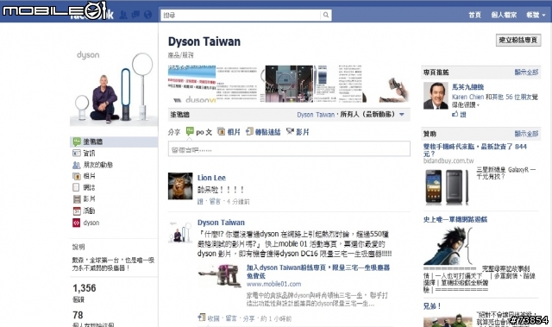Screen dimensions: 552x327
Task: Like Lion Lee's post
Action: pos(200,202)
